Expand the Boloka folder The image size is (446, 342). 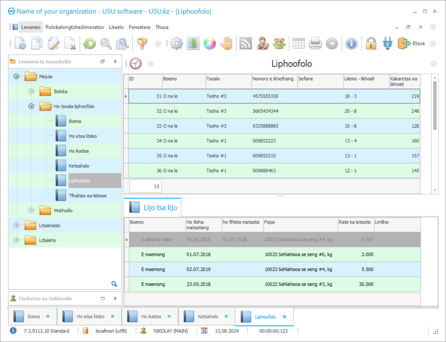click(x=31, y=91)
